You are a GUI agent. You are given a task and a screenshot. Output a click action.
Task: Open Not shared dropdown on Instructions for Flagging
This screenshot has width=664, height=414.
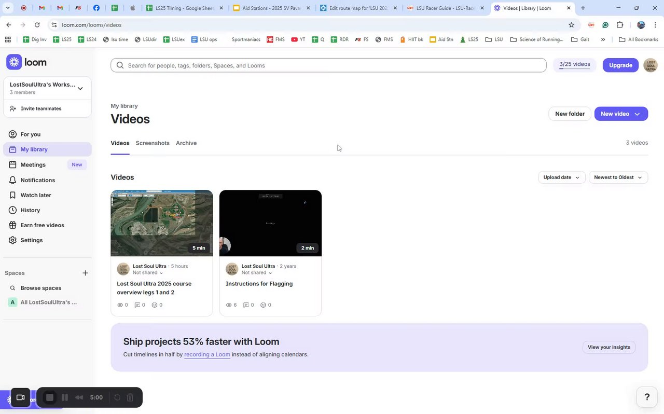pos(257,273)
